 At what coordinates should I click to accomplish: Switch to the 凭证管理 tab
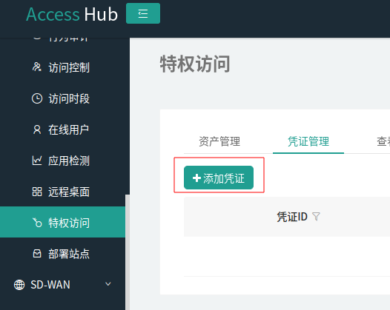tap(308, 142)
